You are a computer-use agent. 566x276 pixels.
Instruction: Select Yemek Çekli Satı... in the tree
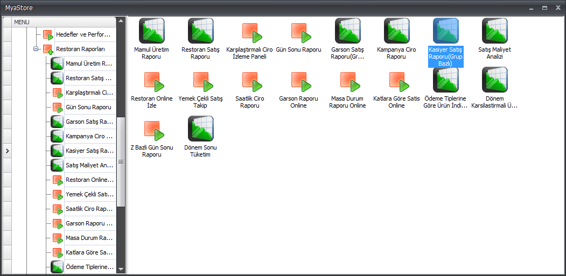tap(90, 194)
